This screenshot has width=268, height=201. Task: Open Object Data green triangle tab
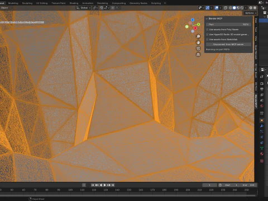(x=262, y=148)
